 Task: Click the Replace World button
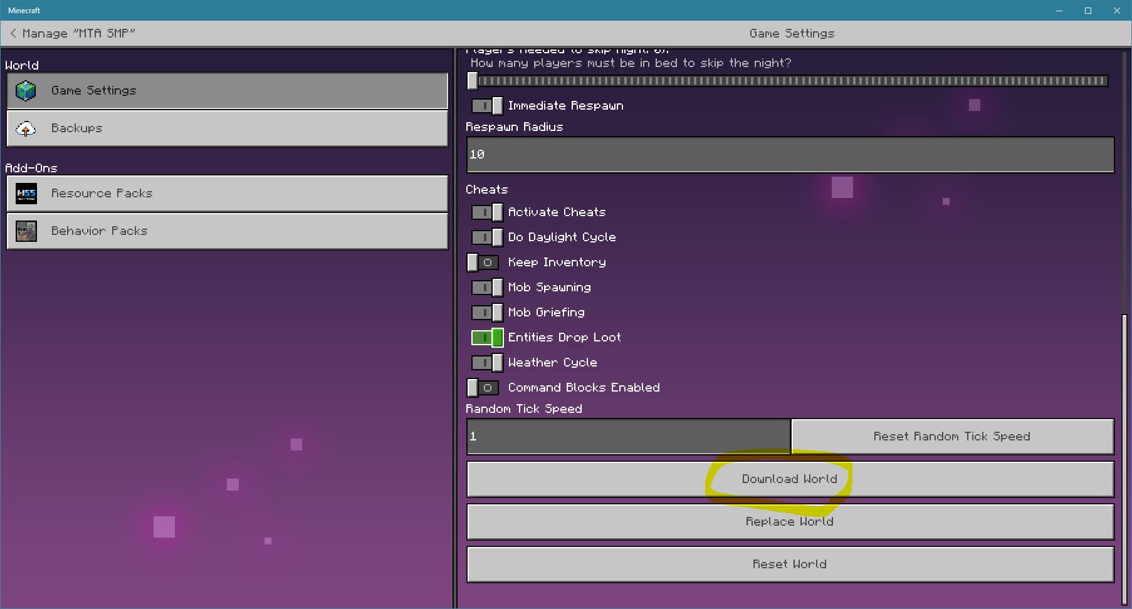[x=790, y=522]
